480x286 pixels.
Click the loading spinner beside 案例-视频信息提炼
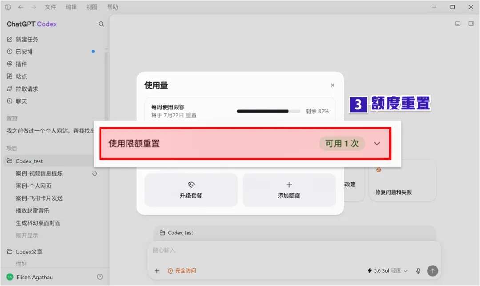pyautogui.click(x=95, y=173)
